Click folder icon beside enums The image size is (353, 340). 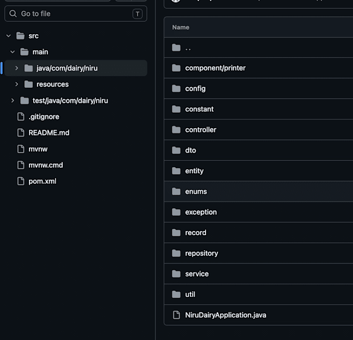click(177, 192)
